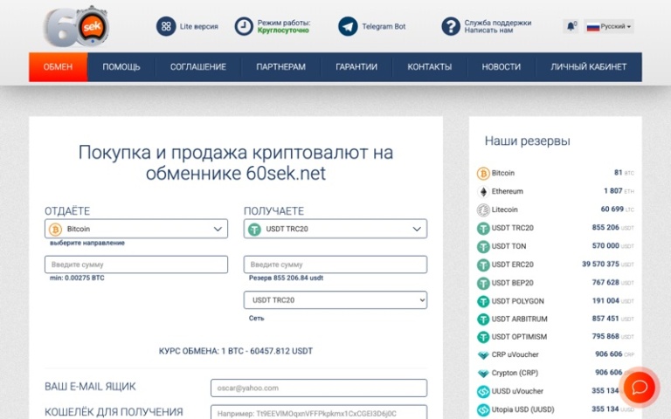Viewport: 671px width, 419px height.
Task: Click the Bitcoin icon in Отдаёте selector
Action: coord(55,230)
